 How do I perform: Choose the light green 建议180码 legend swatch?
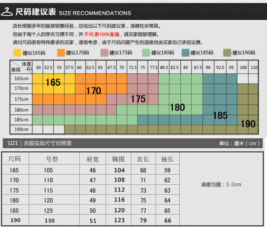point(146,53)
